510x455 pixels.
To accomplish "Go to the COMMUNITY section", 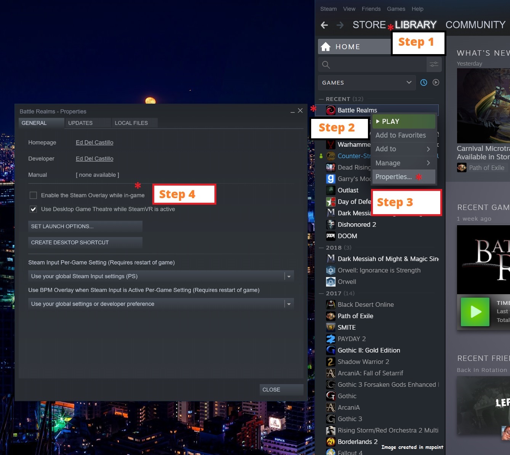I will coord(475,25).
